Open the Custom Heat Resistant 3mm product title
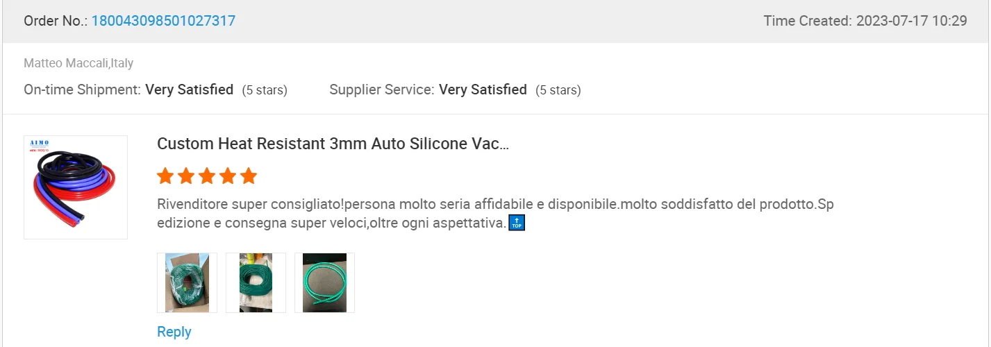991x347 pixels. [x=333, y=144]
